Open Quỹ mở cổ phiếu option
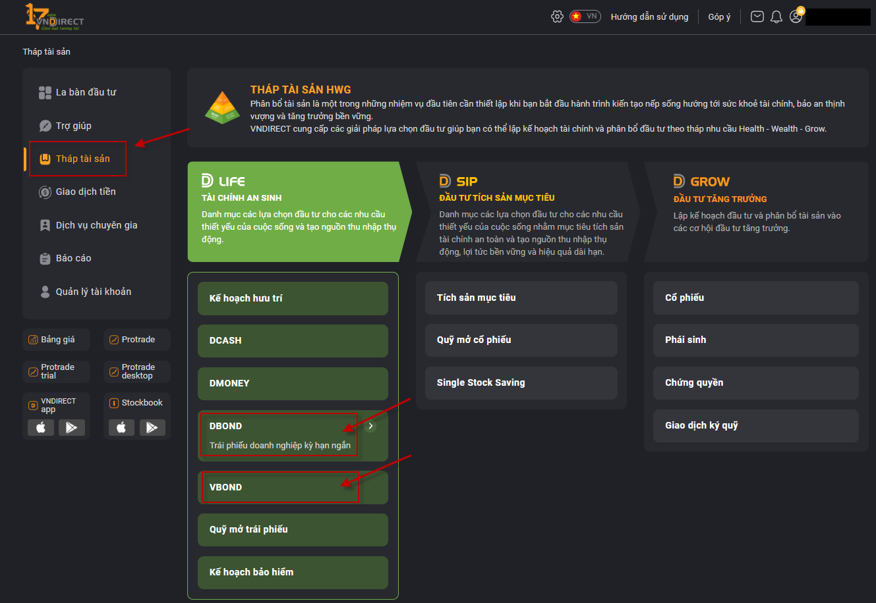The height and width of the screenshot is (603, 876). (521, 340)
